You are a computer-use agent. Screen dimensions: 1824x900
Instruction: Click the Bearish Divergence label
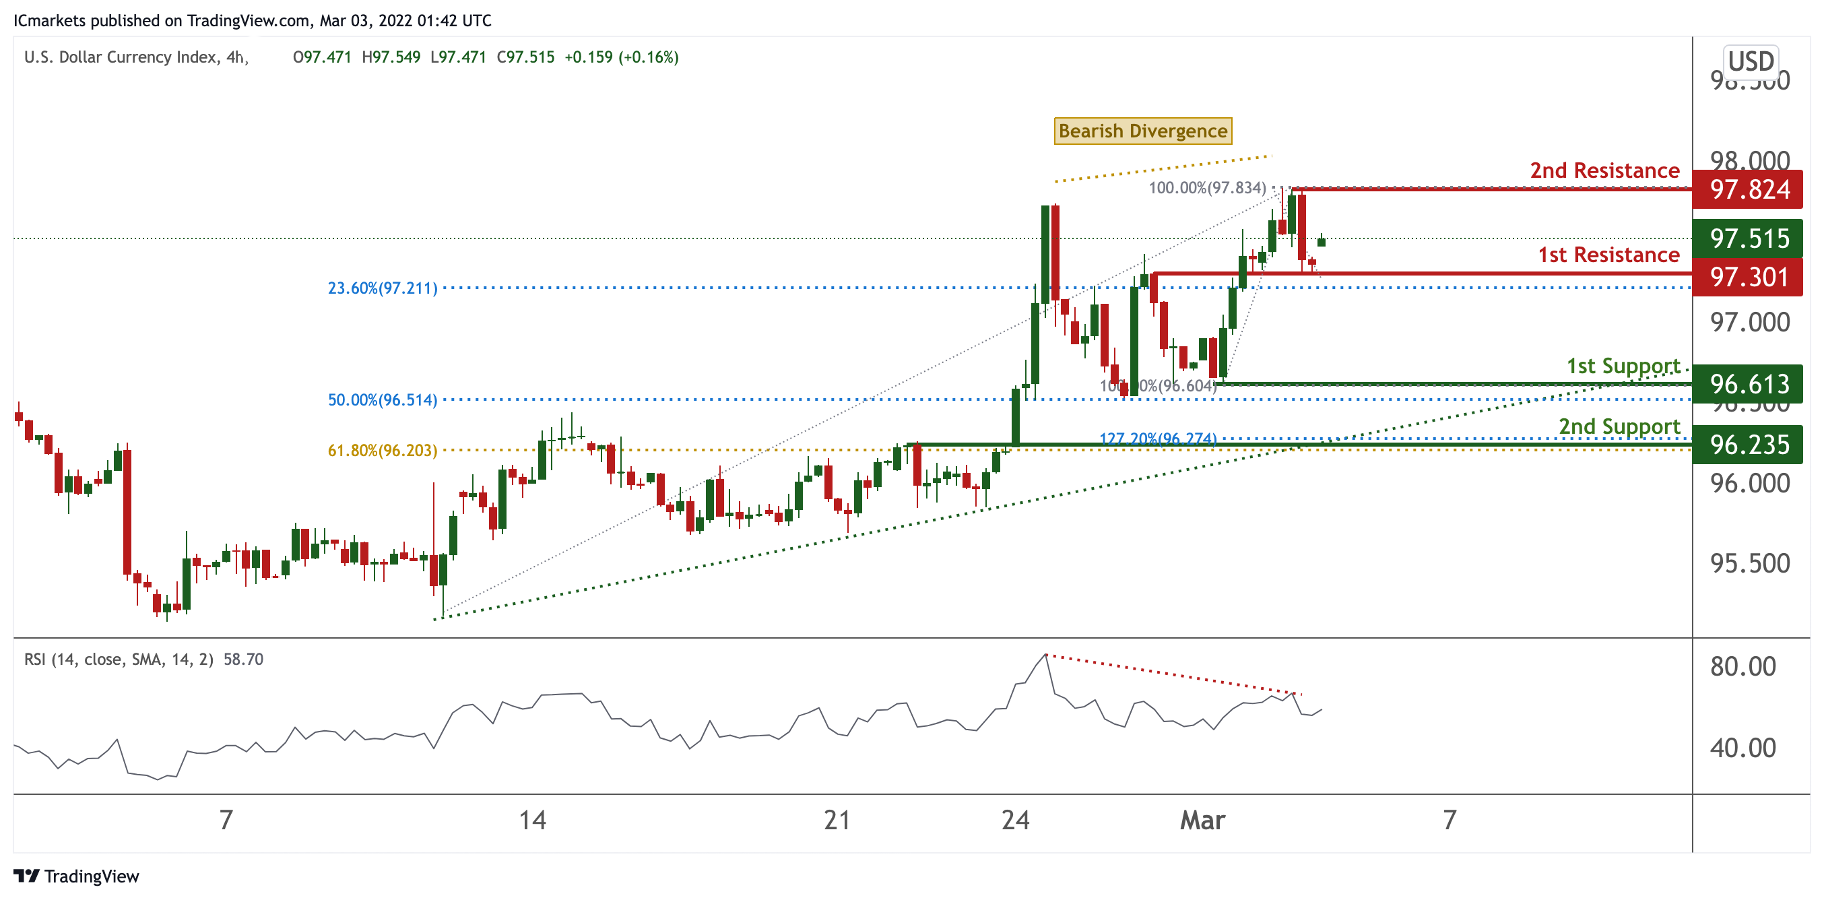pyautogui.click(x=1142, y=131)
